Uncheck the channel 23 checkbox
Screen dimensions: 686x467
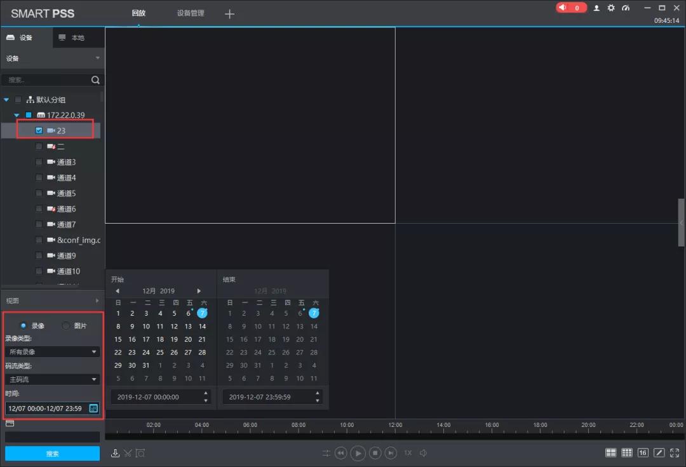(x=39, y=130)
